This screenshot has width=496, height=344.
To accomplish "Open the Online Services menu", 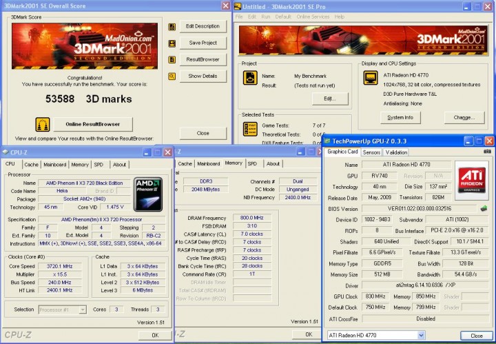I will tap(313, 17).
